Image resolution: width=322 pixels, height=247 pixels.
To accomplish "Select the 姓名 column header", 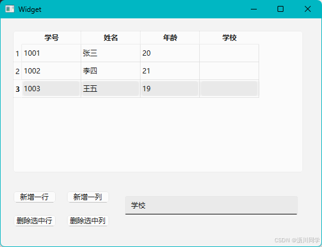I will (111, 38).
